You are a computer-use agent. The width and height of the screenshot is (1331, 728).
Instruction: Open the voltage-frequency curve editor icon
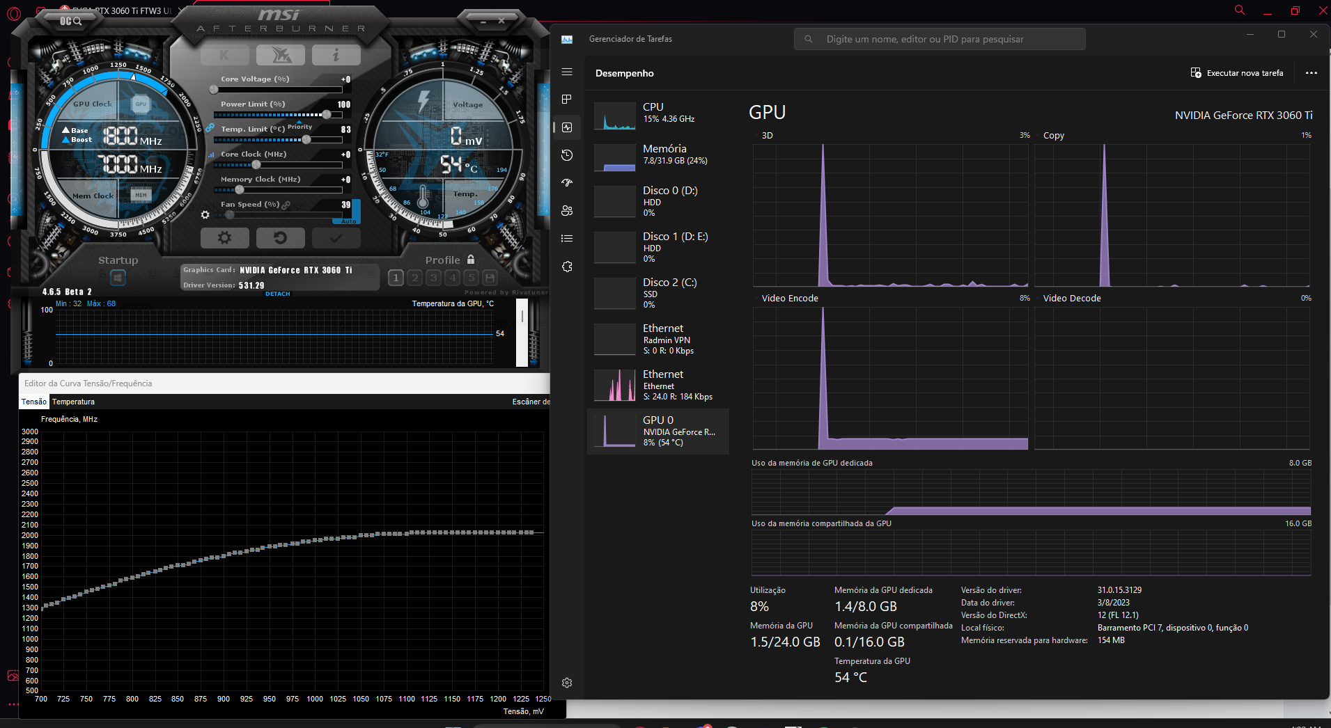pos(211,155)
